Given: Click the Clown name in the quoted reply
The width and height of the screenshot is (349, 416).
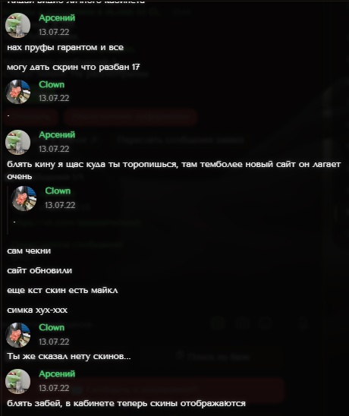Looking at the screenshot, I should point(58,191).
